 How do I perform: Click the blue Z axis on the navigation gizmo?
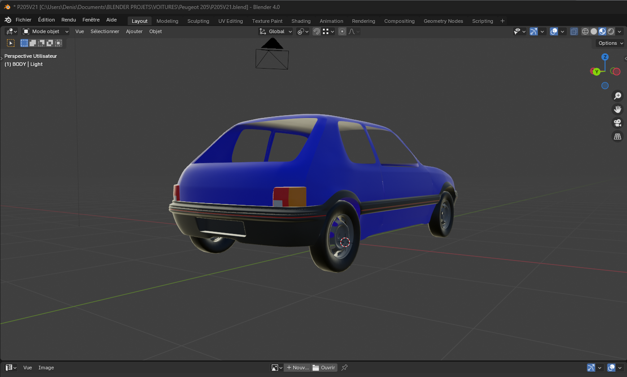pos(605,57)
